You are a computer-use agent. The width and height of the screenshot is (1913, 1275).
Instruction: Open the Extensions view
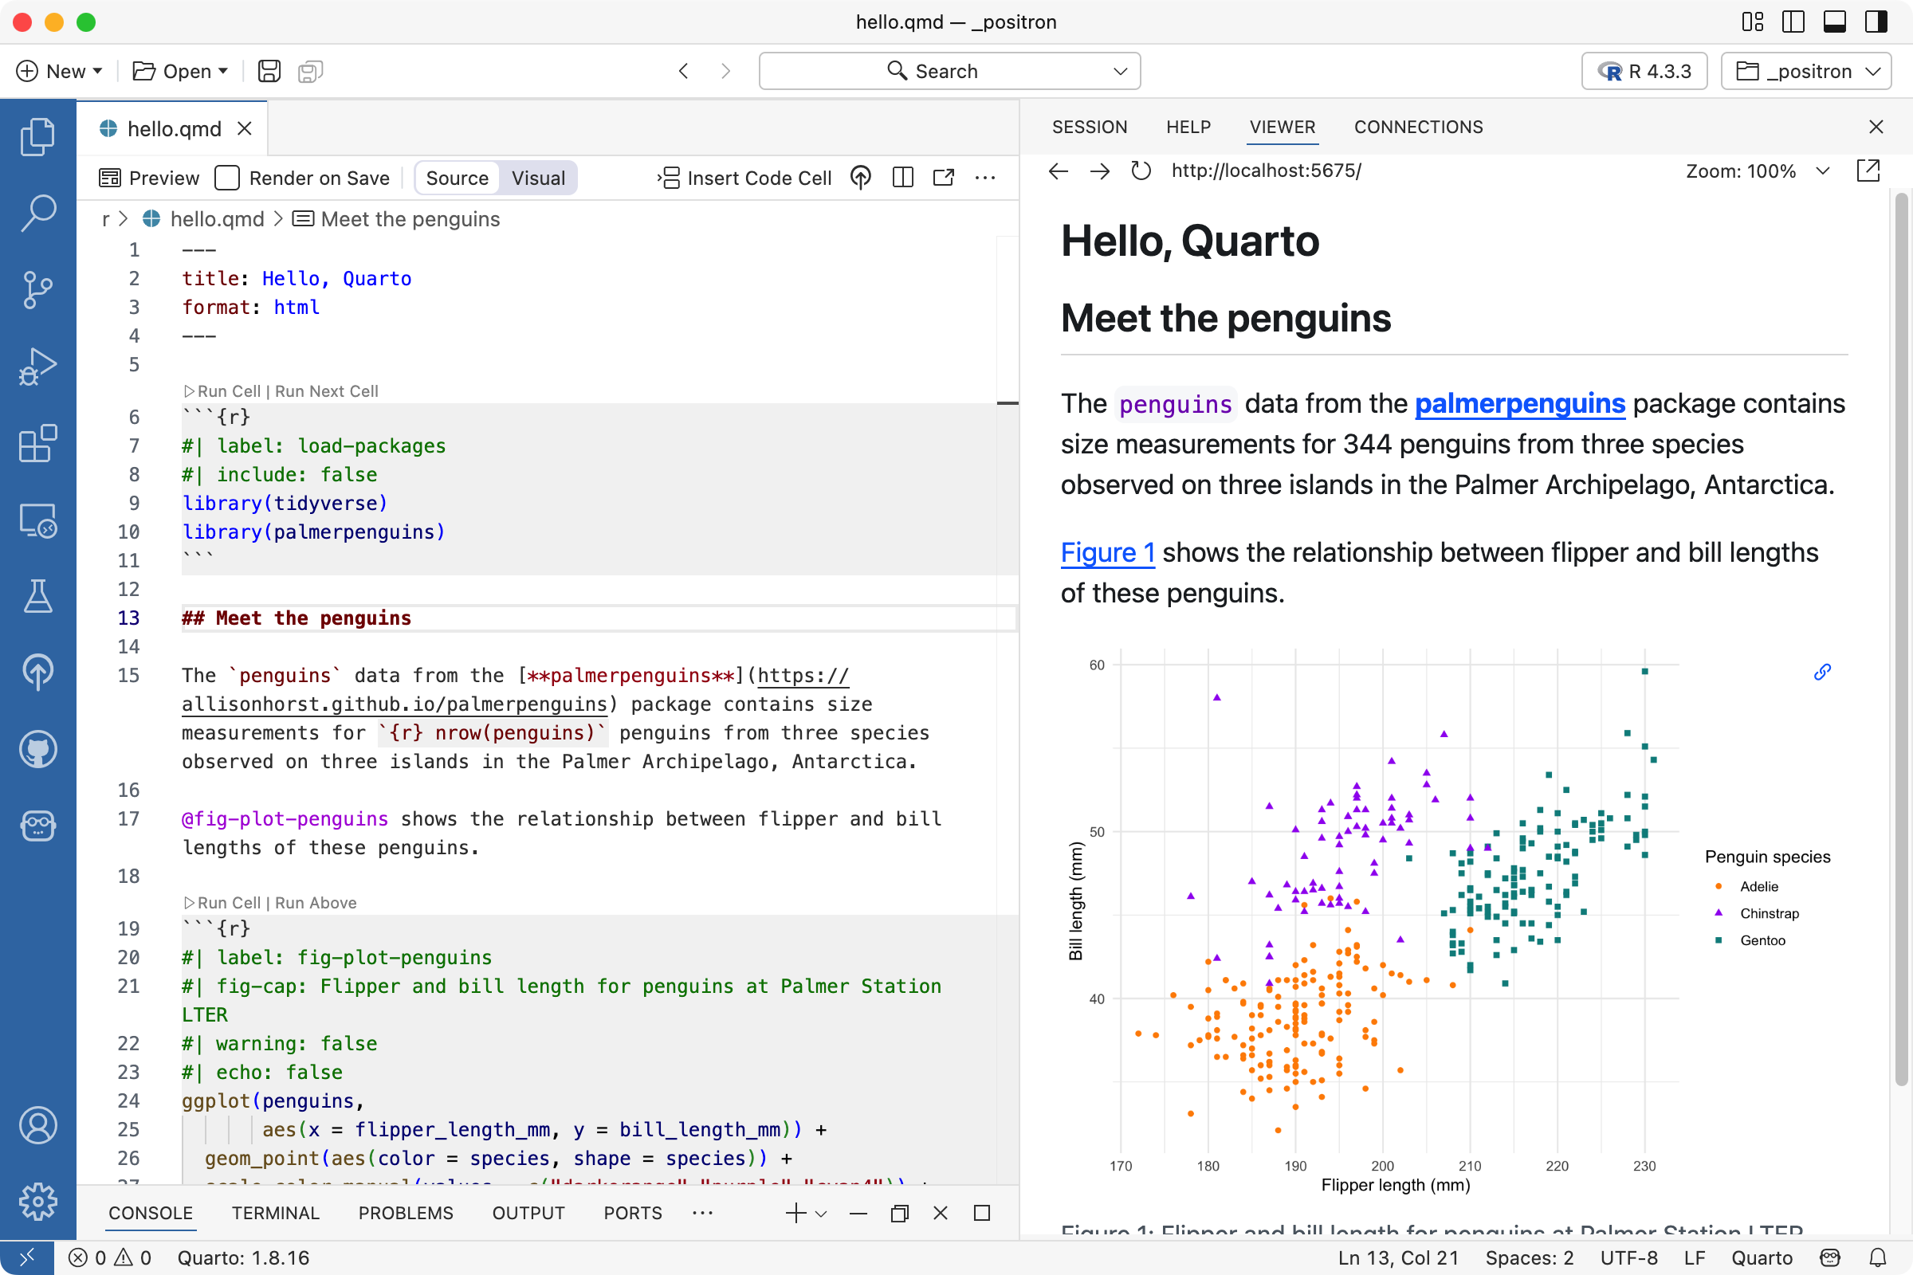point(37,444)
